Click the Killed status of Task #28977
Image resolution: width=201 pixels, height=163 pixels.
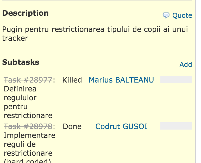(72, 80)
